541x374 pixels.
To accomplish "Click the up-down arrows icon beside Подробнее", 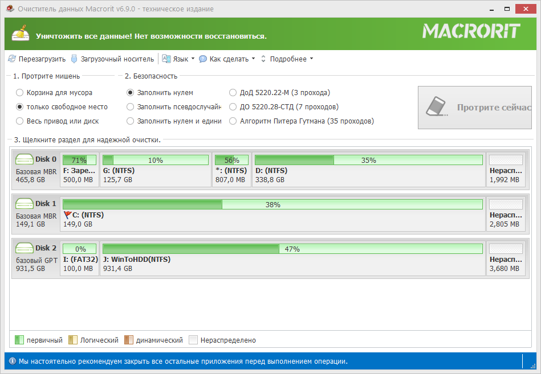I will click(x=263, y=59).
